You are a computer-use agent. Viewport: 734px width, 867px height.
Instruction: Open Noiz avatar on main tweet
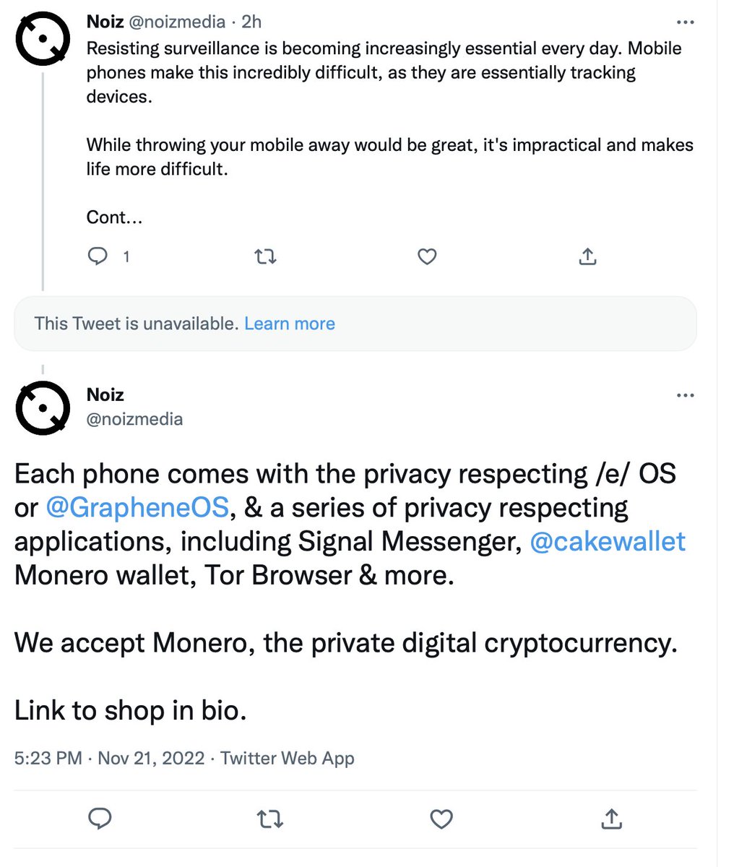(x=43, y=408)
